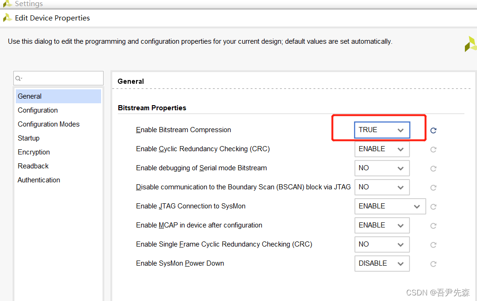Click the Disable communication to Boundary Scan label
The height and width of the screenshot is (301, 477).
(243, 187)
